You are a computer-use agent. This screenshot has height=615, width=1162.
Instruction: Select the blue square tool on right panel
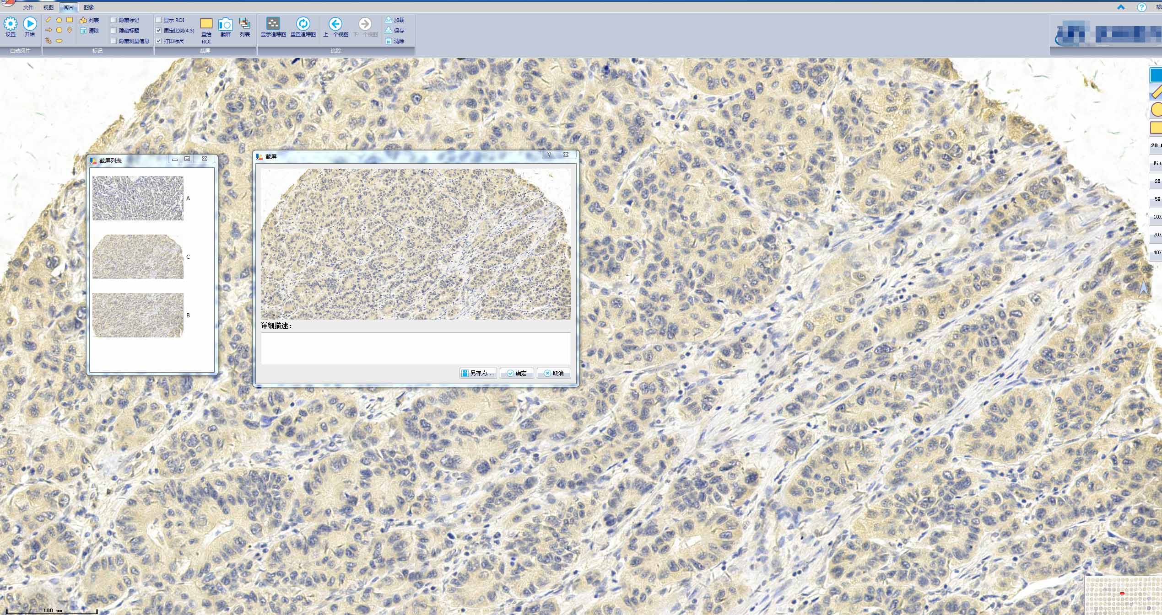coord(1156,75)
